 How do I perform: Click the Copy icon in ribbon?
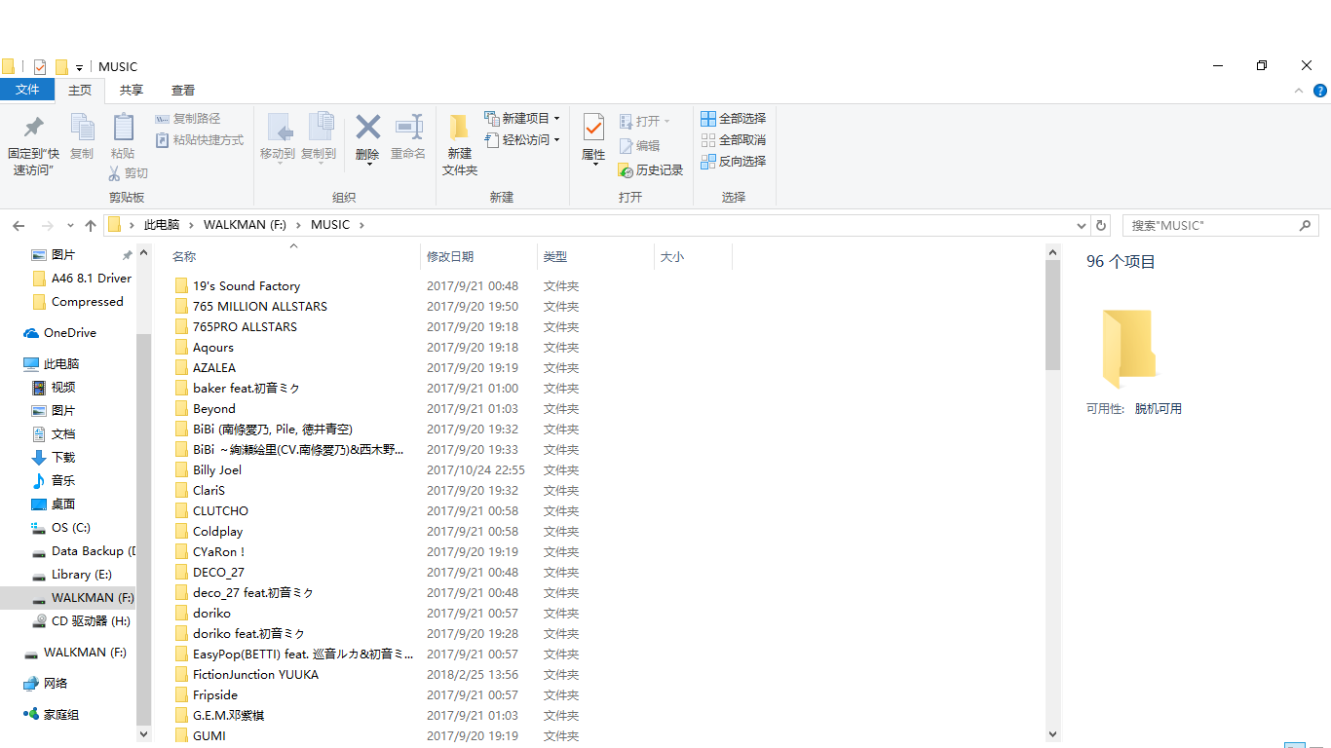(82, 127)
